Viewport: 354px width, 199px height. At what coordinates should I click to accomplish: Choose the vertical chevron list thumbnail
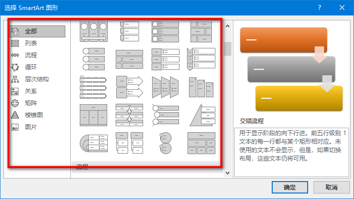point(201,59)
